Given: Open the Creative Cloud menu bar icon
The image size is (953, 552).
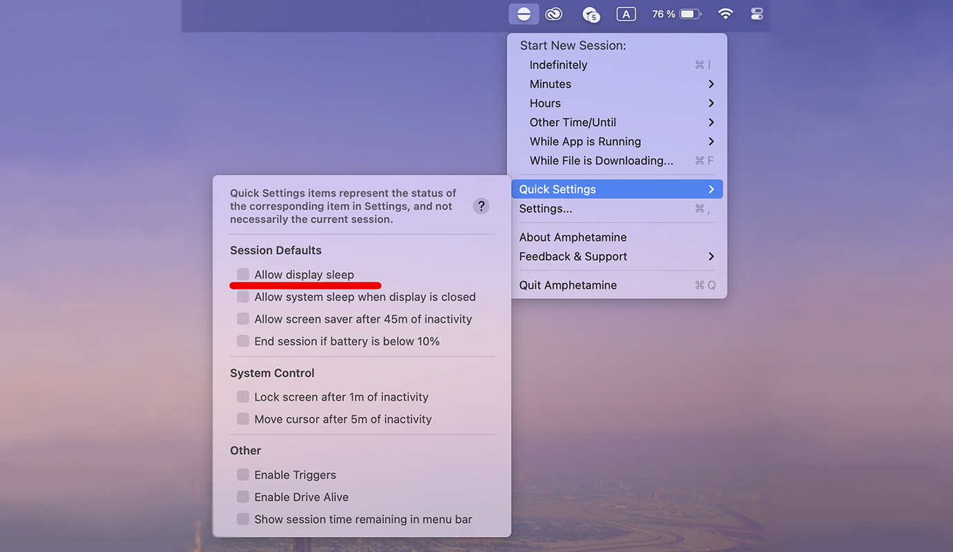Looking at the screenshot, I should coord(554,14).
